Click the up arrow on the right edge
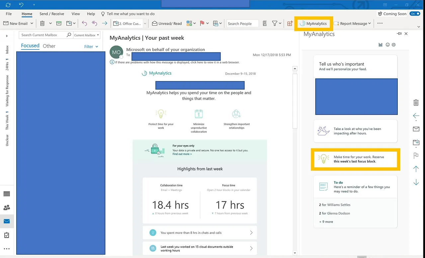The height and width of the screenshot is (258, 425). pos(416,169)
